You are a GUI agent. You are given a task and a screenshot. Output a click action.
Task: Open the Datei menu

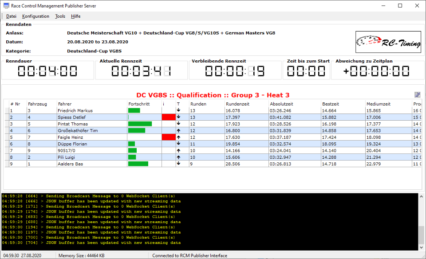point(11,16)
